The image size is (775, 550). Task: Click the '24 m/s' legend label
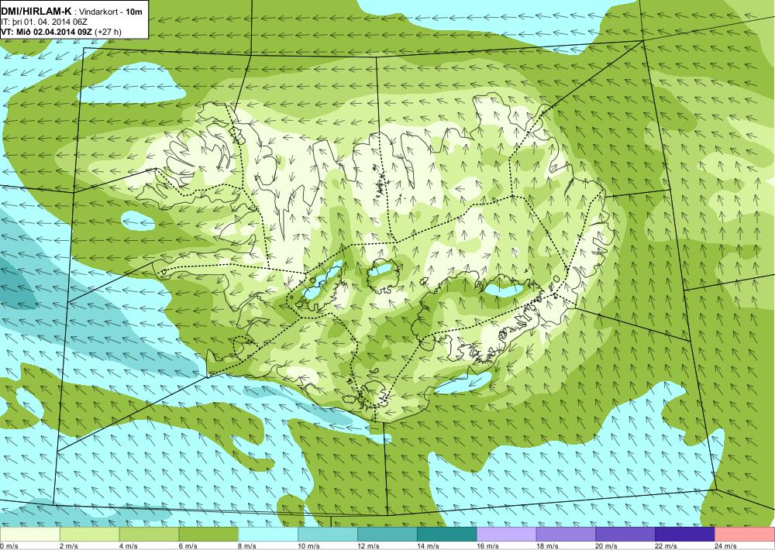pyautogui.click(x=726, y=546)
